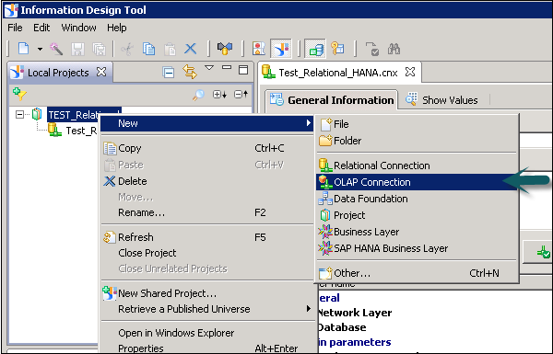This screenshot has width=553, height=354.
Task: Choose Copy from context menu
Action: [206, 148]
